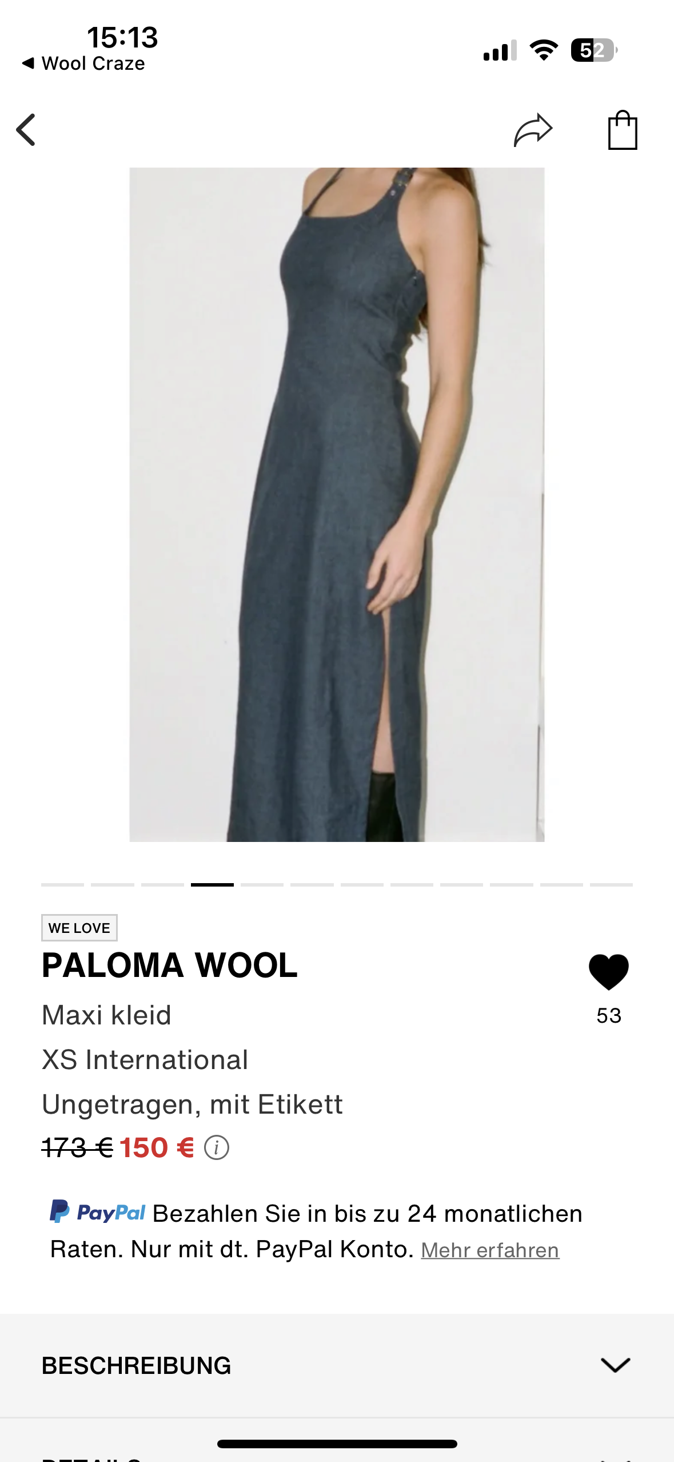674x1462 pixels.
Task: Toggle the favorite heart icon
Action: tap(609, 972)
